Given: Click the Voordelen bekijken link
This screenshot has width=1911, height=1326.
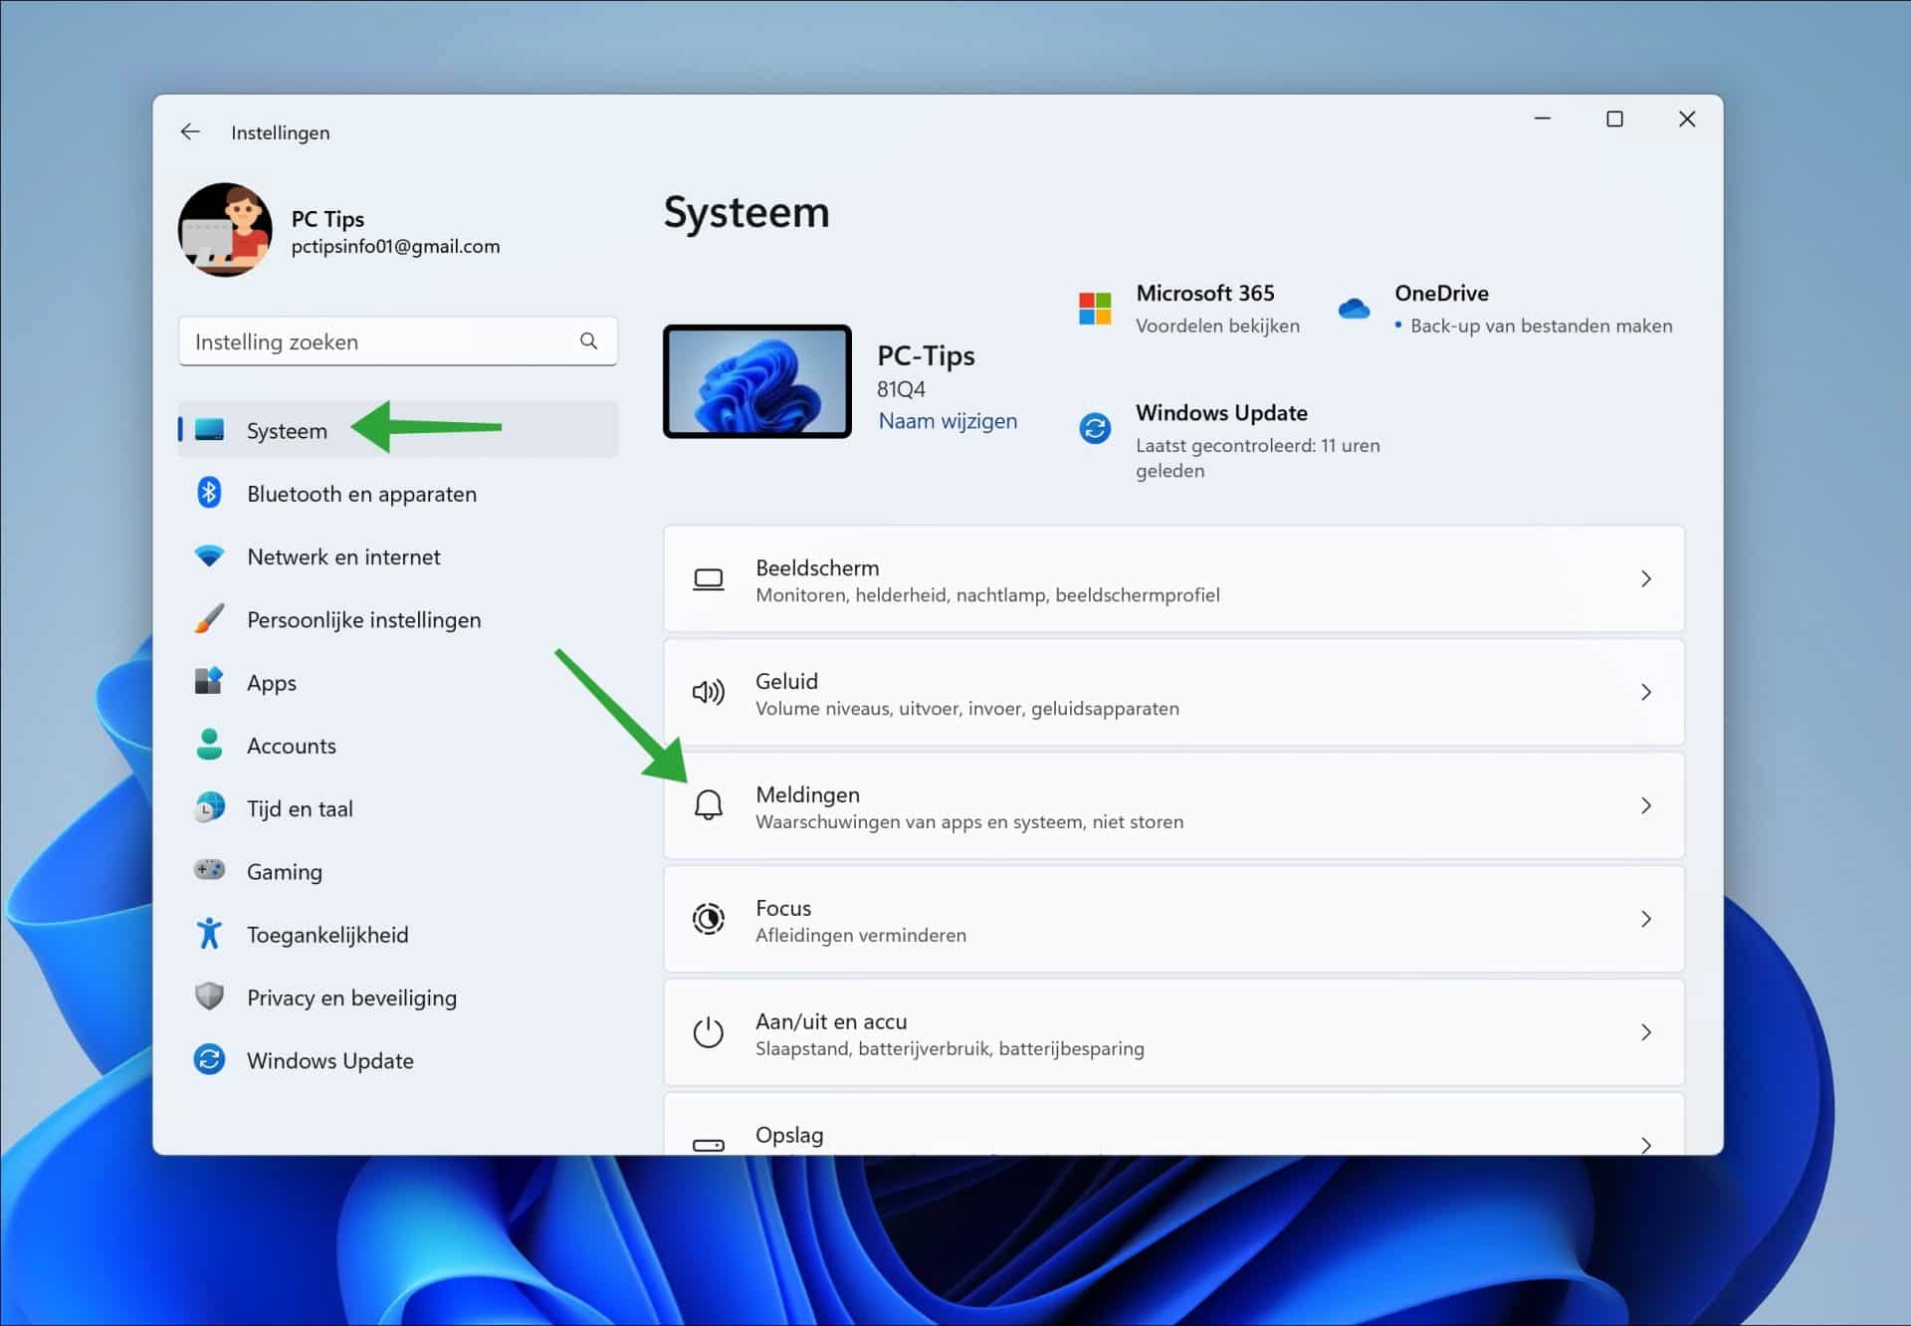Looking at the screenshot, I should pyautogui.click(x=1217, y=326).
